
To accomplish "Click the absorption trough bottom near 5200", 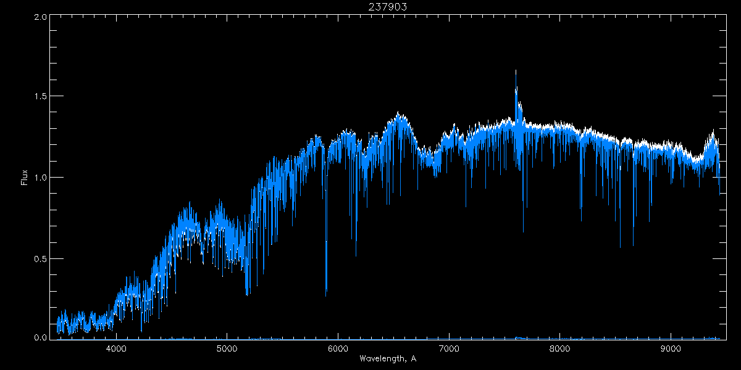I will [x=247, y=294].
